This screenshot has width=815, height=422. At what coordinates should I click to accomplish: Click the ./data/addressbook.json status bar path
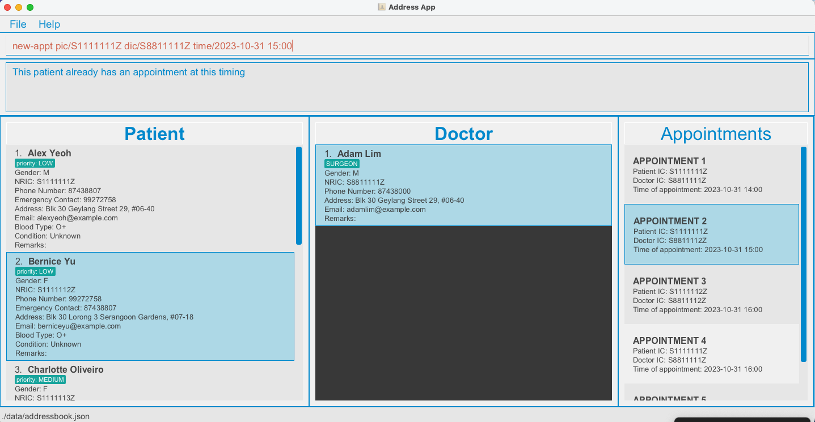pyautogui.click(x=45, y=416)
